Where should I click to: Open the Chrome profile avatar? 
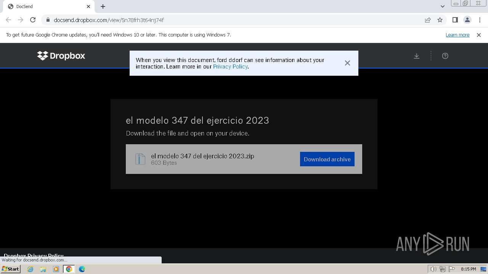tap(467, 20)
